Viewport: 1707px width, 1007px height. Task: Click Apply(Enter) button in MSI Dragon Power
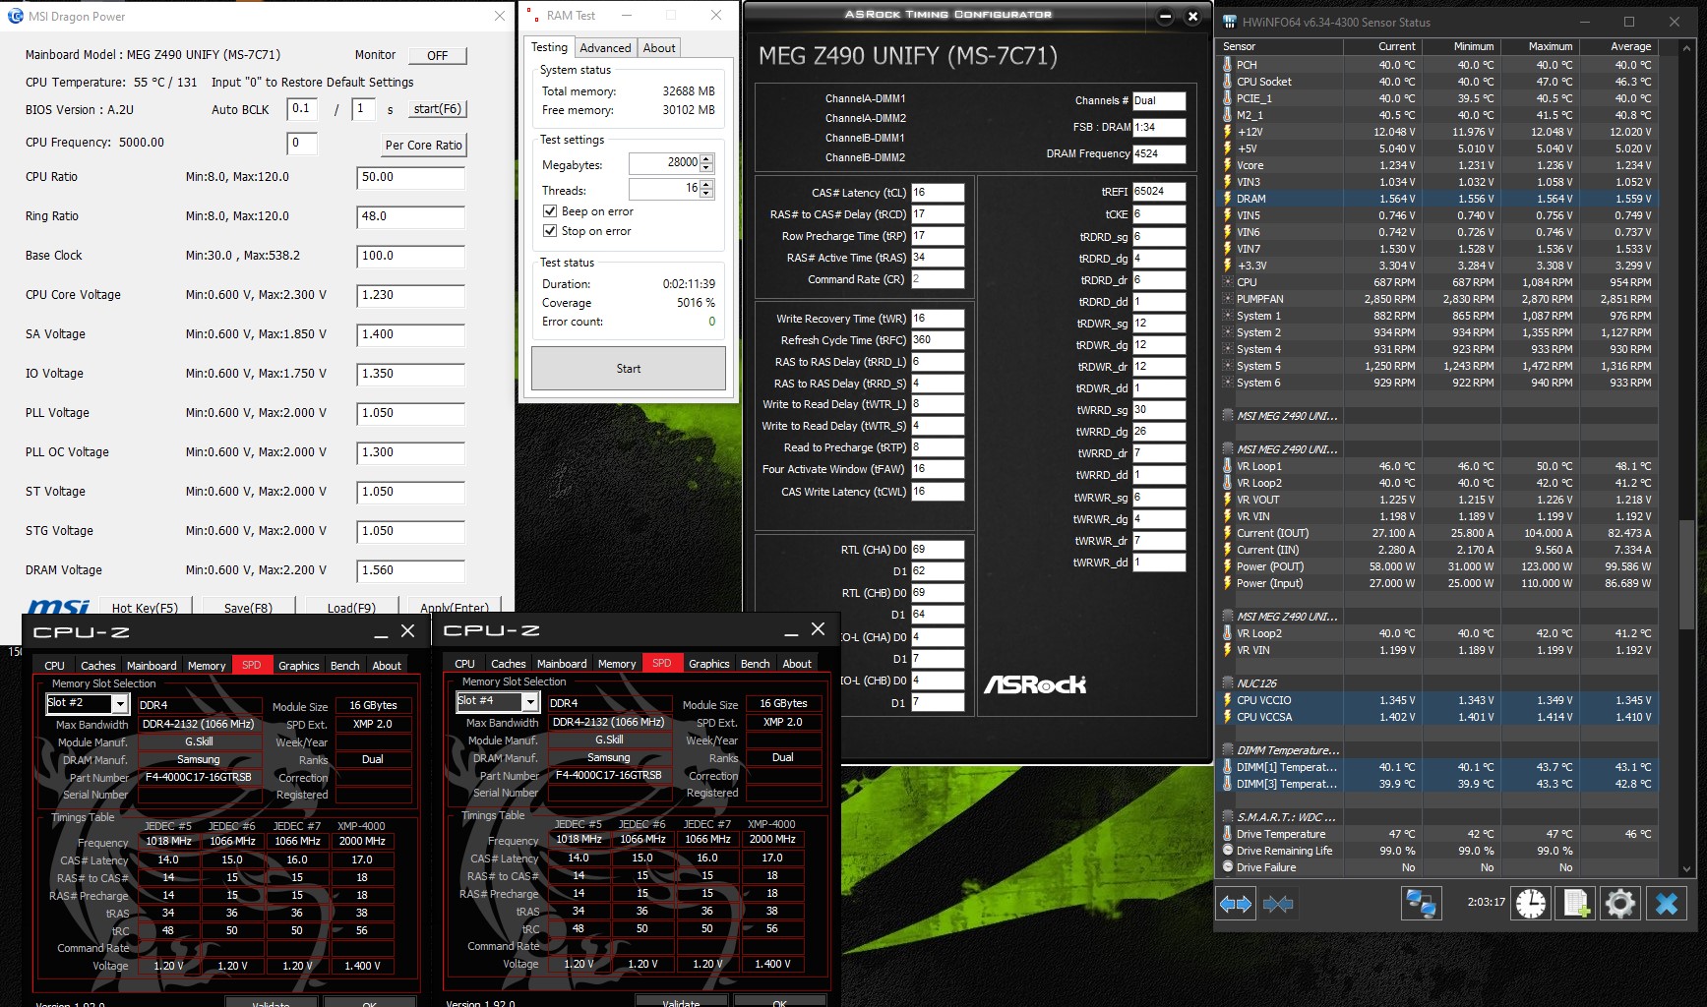454,607
